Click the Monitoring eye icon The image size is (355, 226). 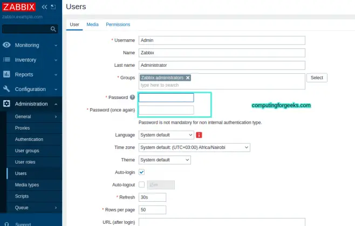click(x=7, y=45)
